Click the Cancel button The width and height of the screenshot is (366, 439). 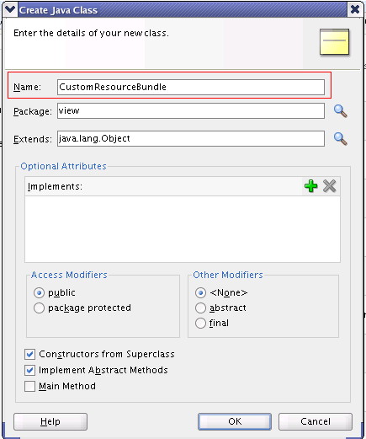316,421
